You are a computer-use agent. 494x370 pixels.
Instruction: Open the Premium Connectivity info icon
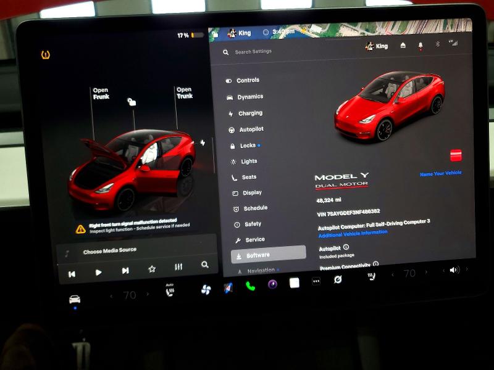[375, 264]
